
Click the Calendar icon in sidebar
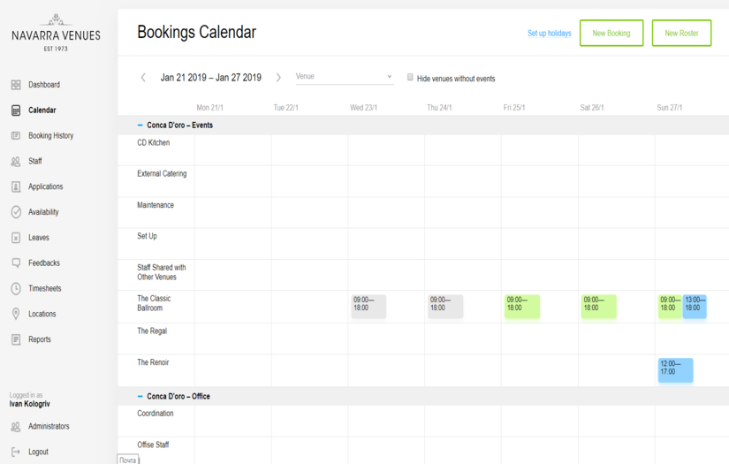coord(16,110)
